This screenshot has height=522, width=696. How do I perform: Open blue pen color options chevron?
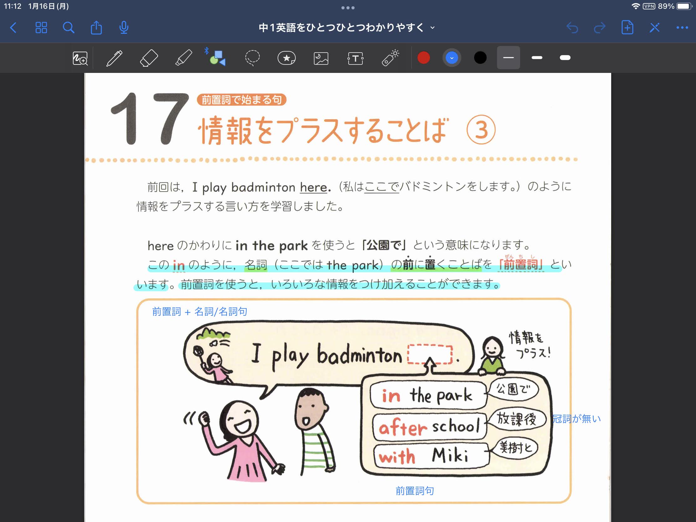point(452,58)
